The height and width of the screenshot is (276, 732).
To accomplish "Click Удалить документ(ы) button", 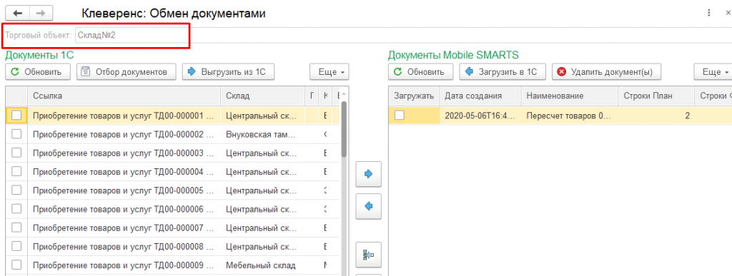I will point(606,72).
